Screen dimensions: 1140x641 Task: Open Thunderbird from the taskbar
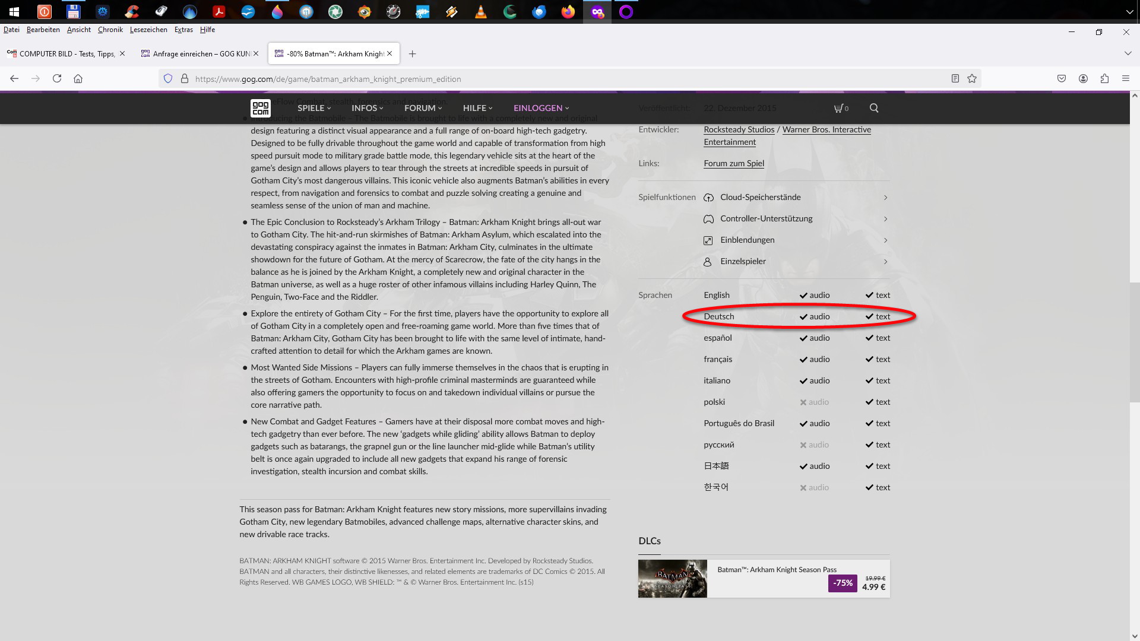point(539,11)
